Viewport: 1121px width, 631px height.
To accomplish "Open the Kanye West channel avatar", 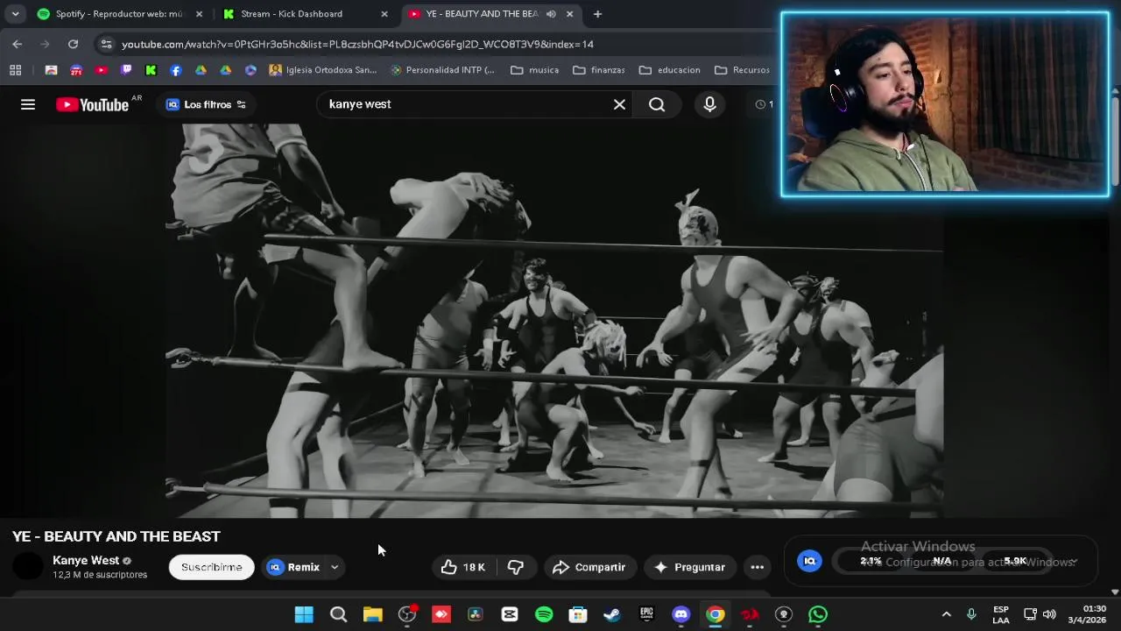I will [x=28, y=567].
